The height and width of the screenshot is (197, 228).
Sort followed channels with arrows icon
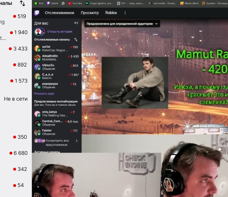click(76, 40)
